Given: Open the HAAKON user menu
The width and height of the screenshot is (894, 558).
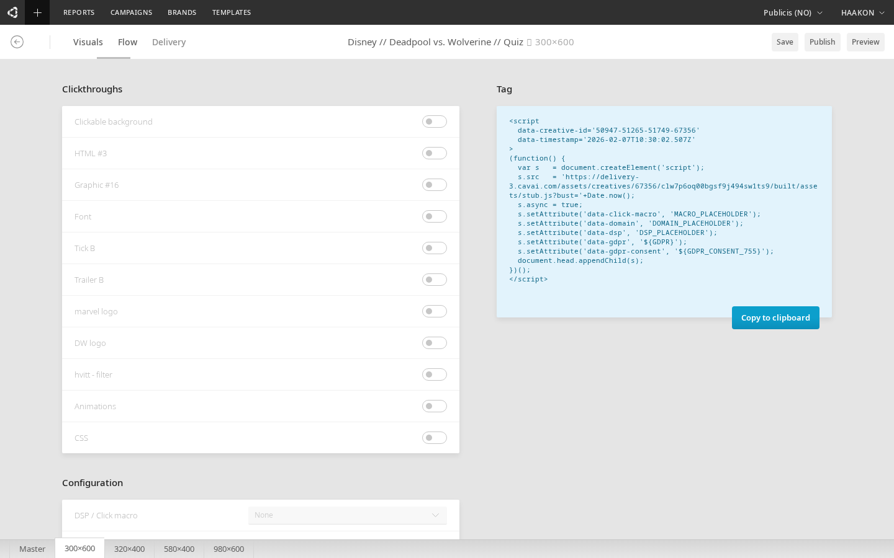Looking at the screenshot, I should pos(862,12).
